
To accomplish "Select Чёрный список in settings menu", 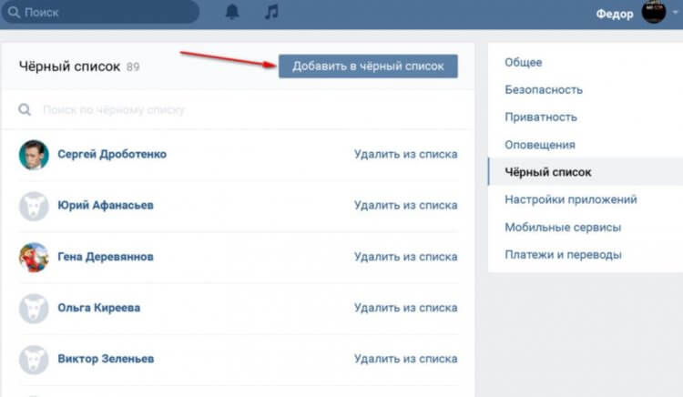I will 586,172.
